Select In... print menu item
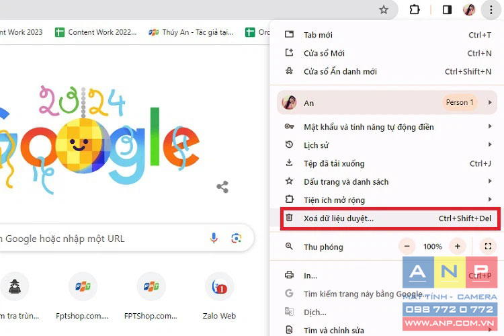Screen dimensions: 504x336 tap(388, 276)
